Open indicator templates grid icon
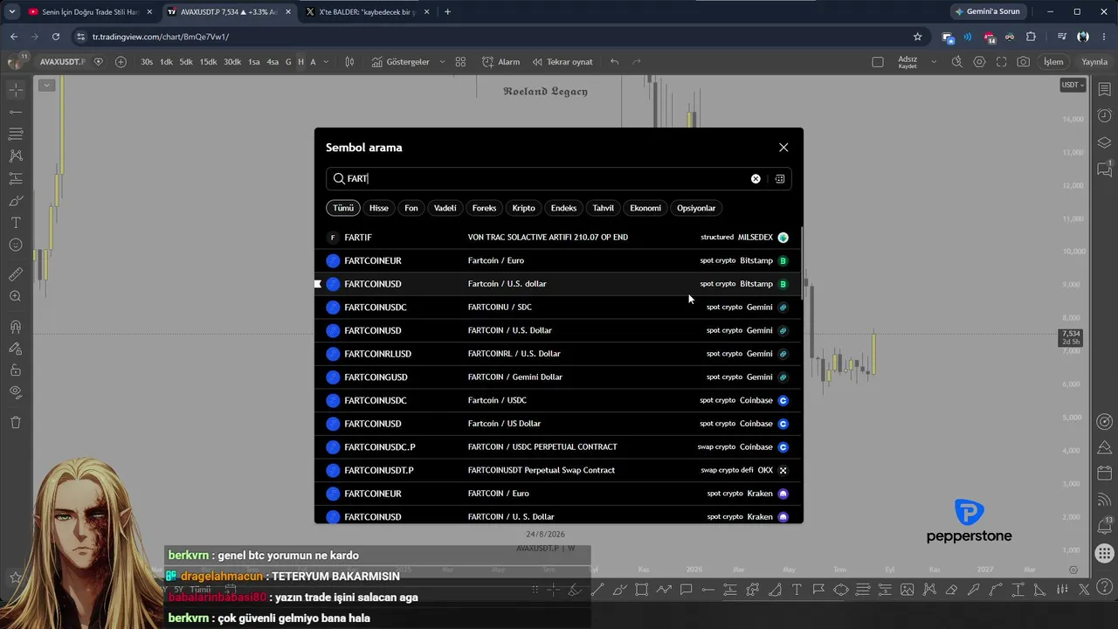Image resolution: width=1118 pixels, height=629 pixels. 460,62
